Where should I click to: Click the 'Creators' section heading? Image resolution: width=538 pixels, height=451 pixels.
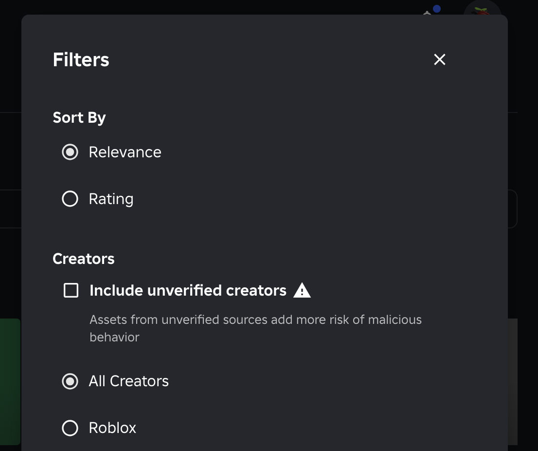click(84, 259)
